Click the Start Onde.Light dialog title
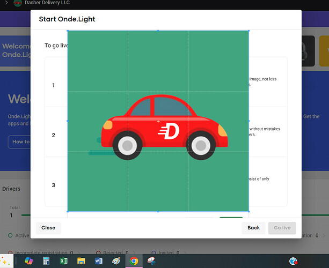 pos(67,19)
